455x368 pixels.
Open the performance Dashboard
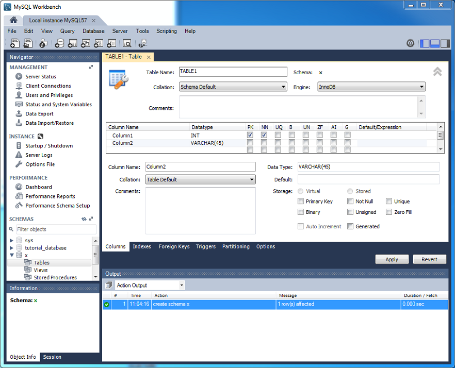point(39,187)
